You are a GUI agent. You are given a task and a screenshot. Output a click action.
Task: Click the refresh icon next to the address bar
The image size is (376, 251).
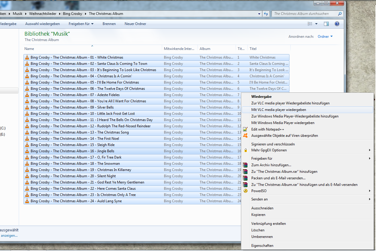pyautogui.click(x=266, y=14)
